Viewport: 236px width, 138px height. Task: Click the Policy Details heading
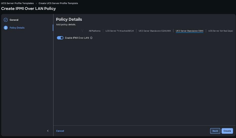[x=69, y=19]
